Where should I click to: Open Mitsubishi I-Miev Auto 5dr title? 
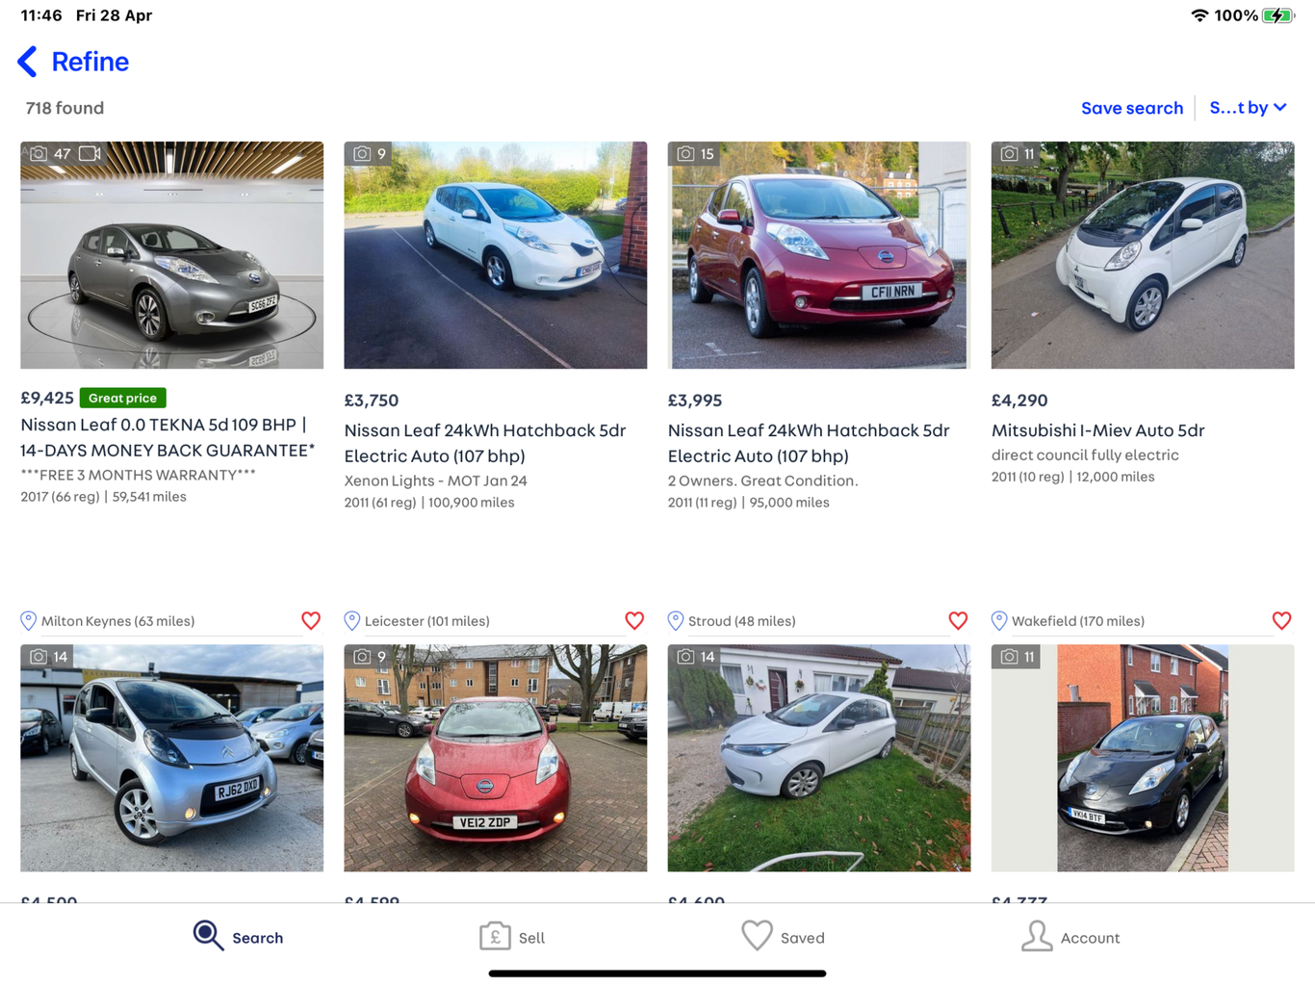1097,430
